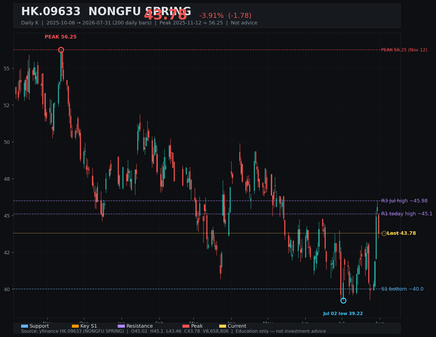Select the 'Support' legend label
This screenshot has height=337, width=436.
click(x=39, y=326)
